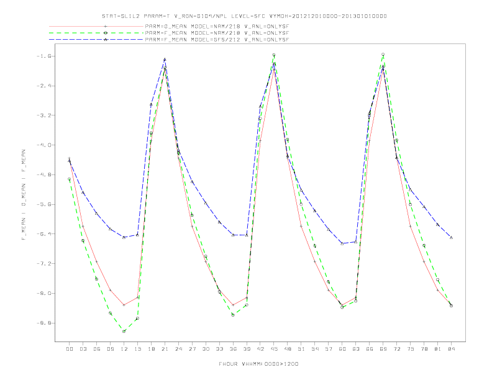Image resolution: width=492 pixels, height=380 pixels.
Task: Click the 27 forecast hour tick label
Action: point(192,349)
